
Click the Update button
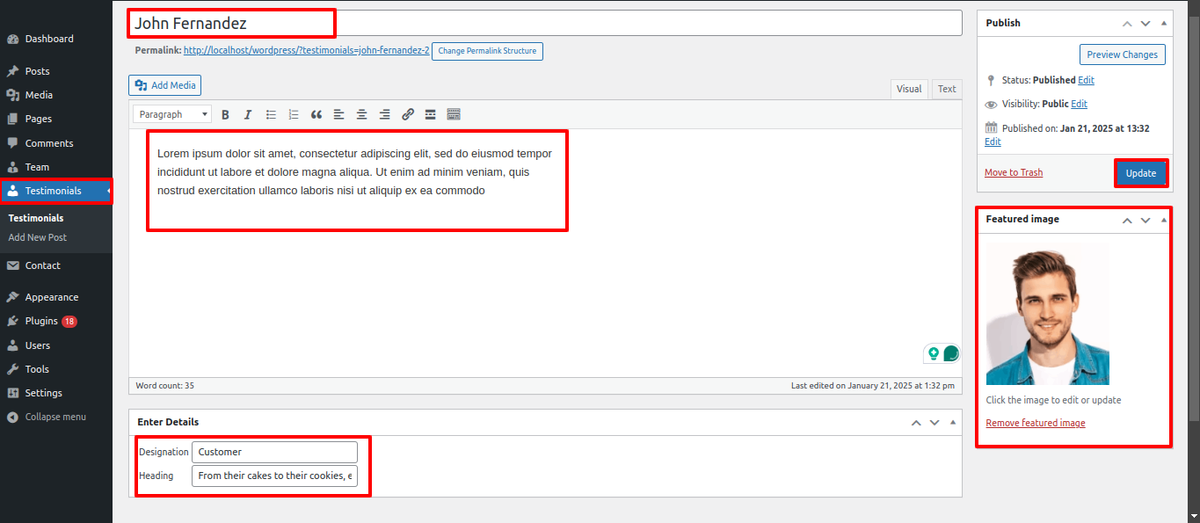[x=1141, y=173]
